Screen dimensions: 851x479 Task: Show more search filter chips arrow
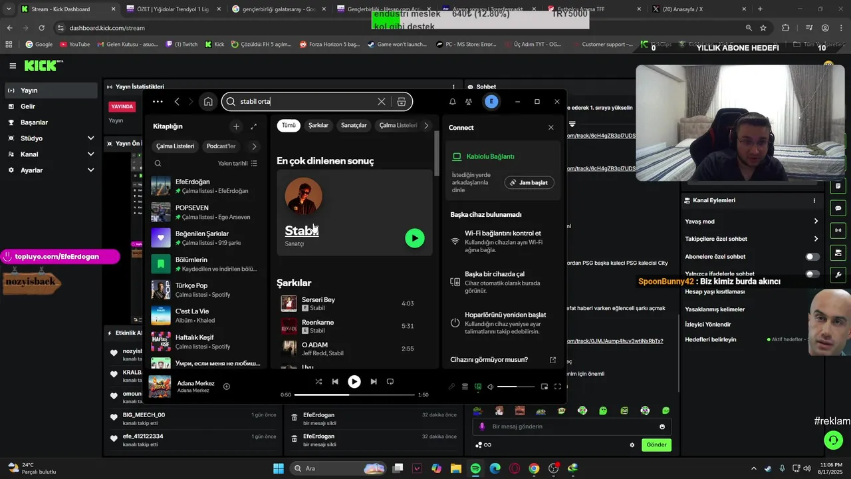coord(426,125)
